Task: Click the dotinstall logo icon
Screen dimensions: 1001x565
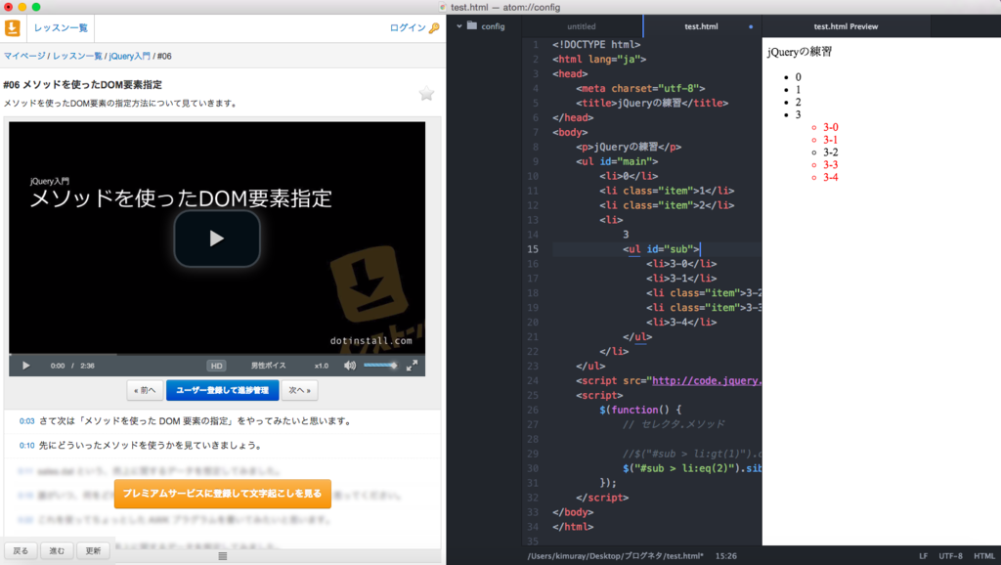Action: pyautogui.click(x=12, y=28)
